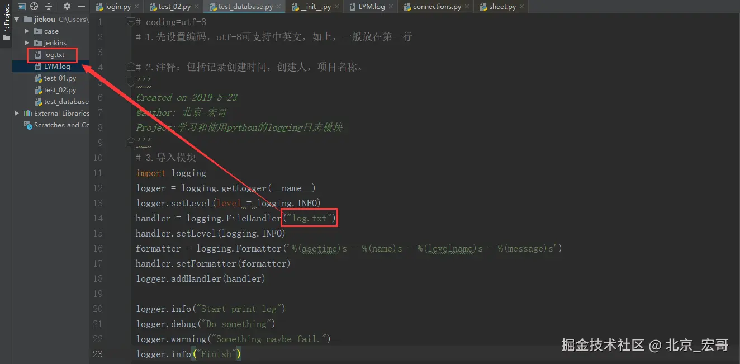
Task: Click the External Libraries bar-chart icon
Action: [x=28, y=114]
